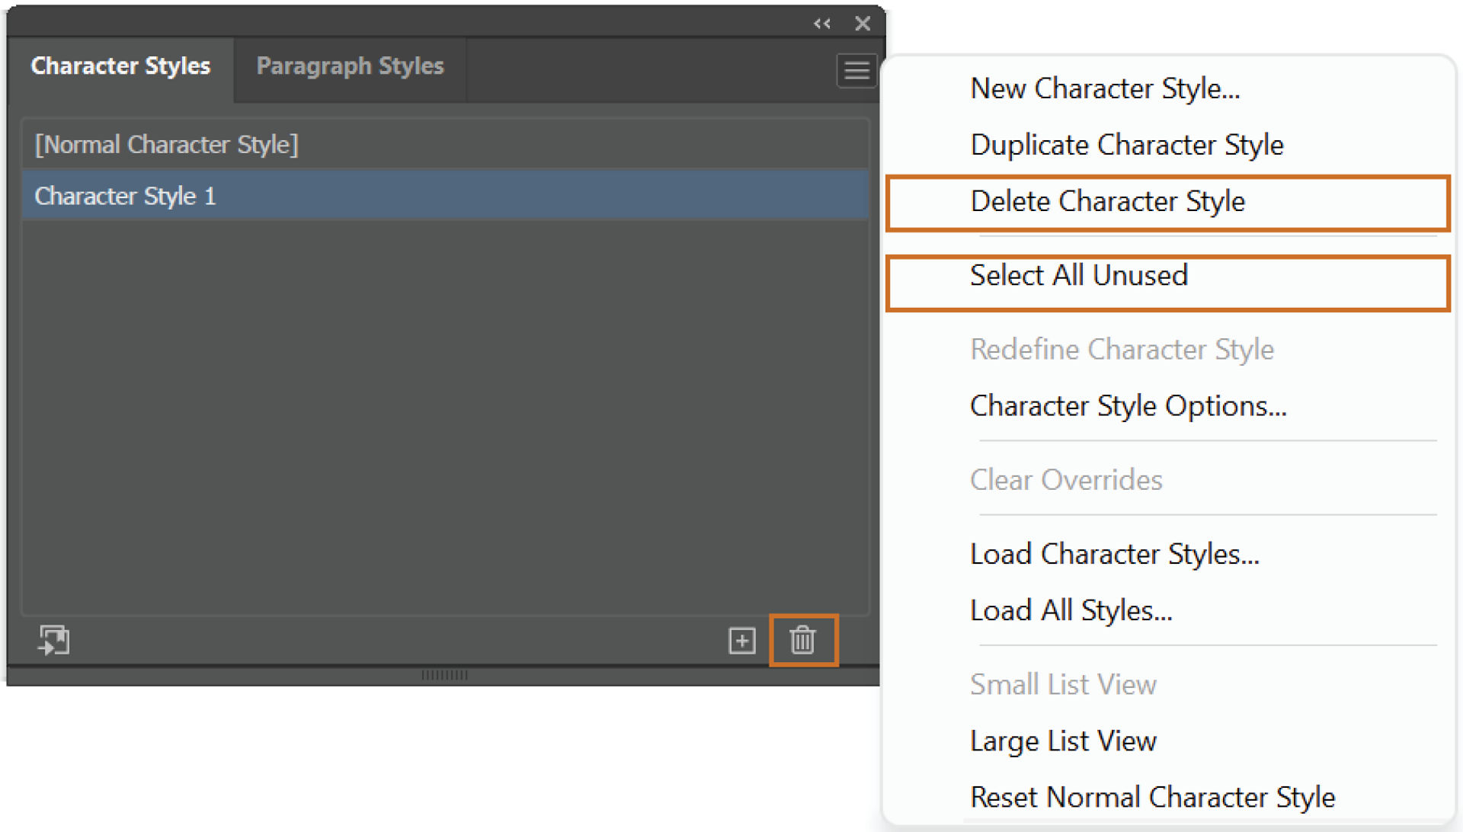Open Character Style Options

coord(1128,405)
